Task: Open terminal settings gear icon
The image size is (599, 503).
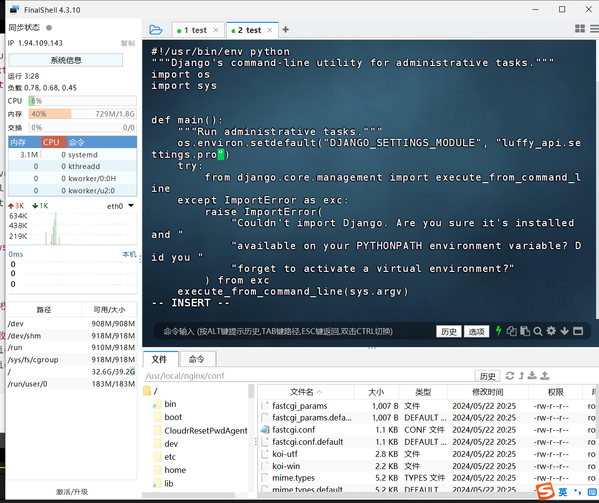Action: 551,331
